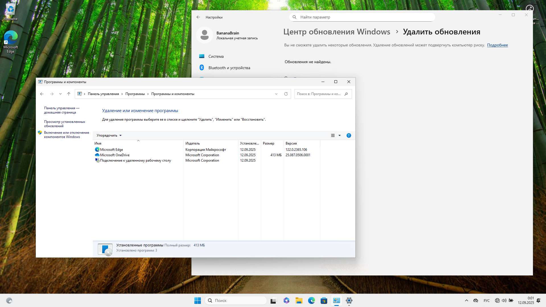The height and width of the screenshot is (307, 546).
Task: Open the notifications bell in the tray
Action: pyautogui.click(x=539, y=300)
